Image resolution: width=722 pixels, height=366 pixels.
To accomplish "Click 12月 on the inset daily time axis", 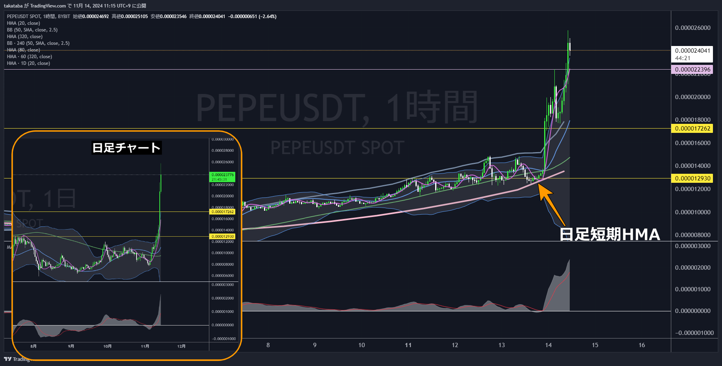I will pos(181,346).
